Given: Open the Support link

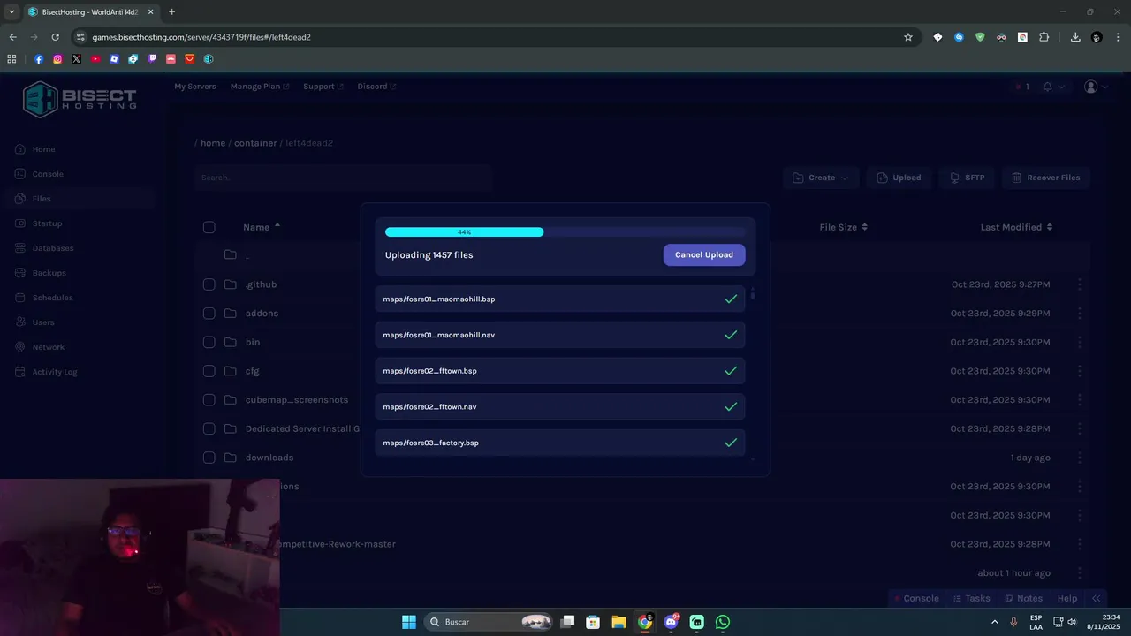Looking at the screenshot, I should click(x=323, y=87).
